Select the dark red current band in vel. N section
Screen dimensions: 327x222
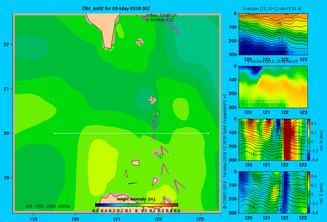(x=287, y=139)
